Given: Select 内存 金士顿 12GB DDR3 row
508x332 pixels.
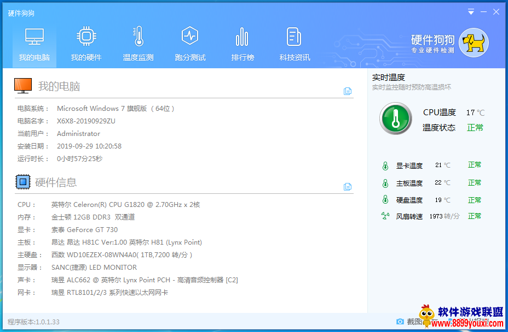Looking at the screenshot, I should [x=76, y=217].
